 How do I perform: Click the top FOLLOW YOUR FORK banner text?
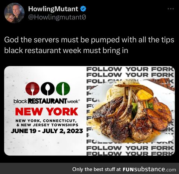pyautogui.click(x=130, y=69)
